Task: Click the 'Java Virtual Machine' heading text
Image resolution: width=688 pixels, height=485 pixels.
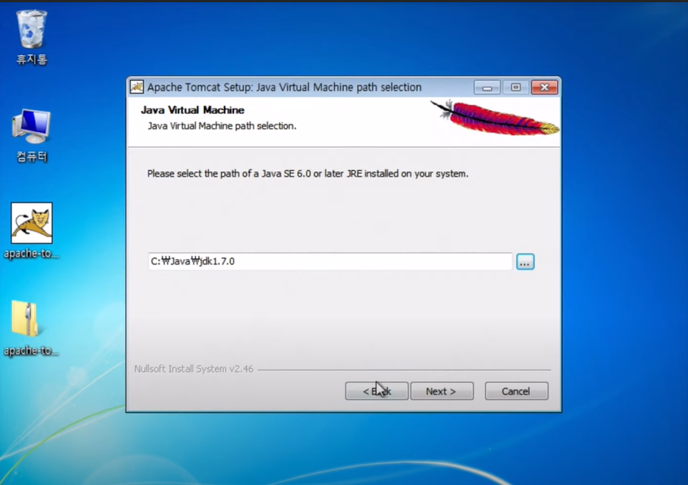Action: pyautogui.click(x=193, y=110)
